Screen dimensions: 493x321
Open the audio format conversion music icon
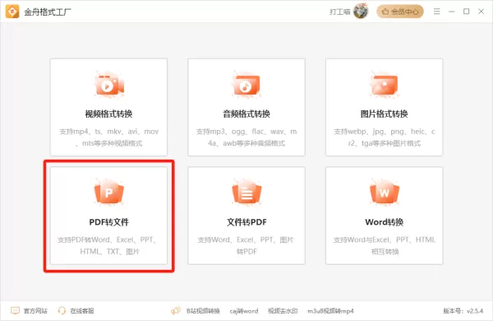tap(246, 85)
